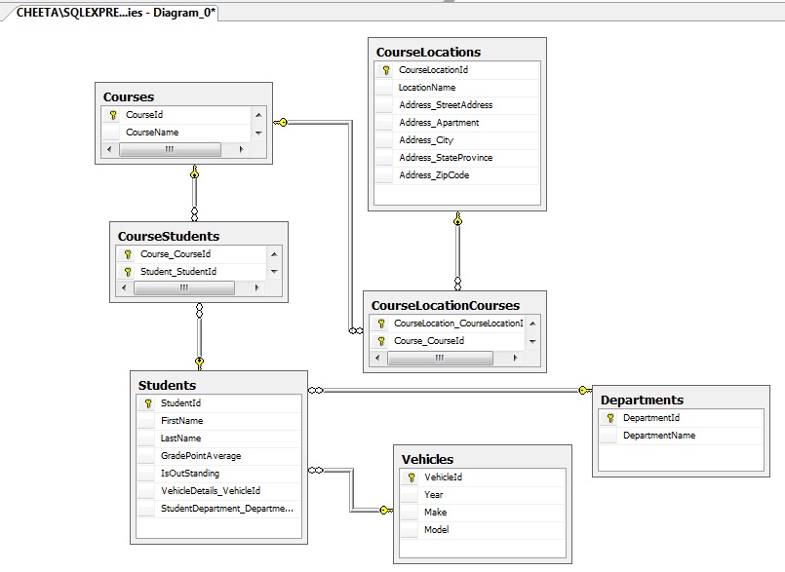
Task: Select the Address_Apartment column
Action: click(x=457, y=123)
